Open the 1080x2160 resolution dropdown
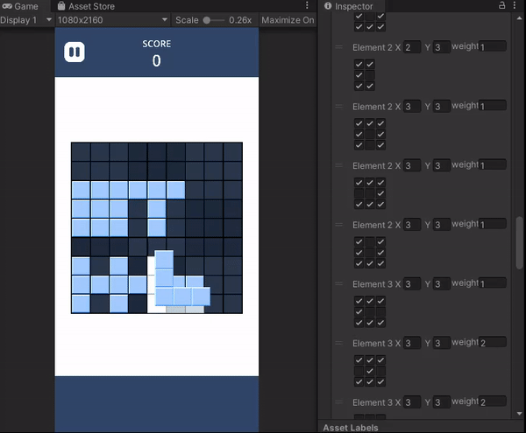This screenshot has width=526, height=433. pyautogui.click(x=112, y=20)
